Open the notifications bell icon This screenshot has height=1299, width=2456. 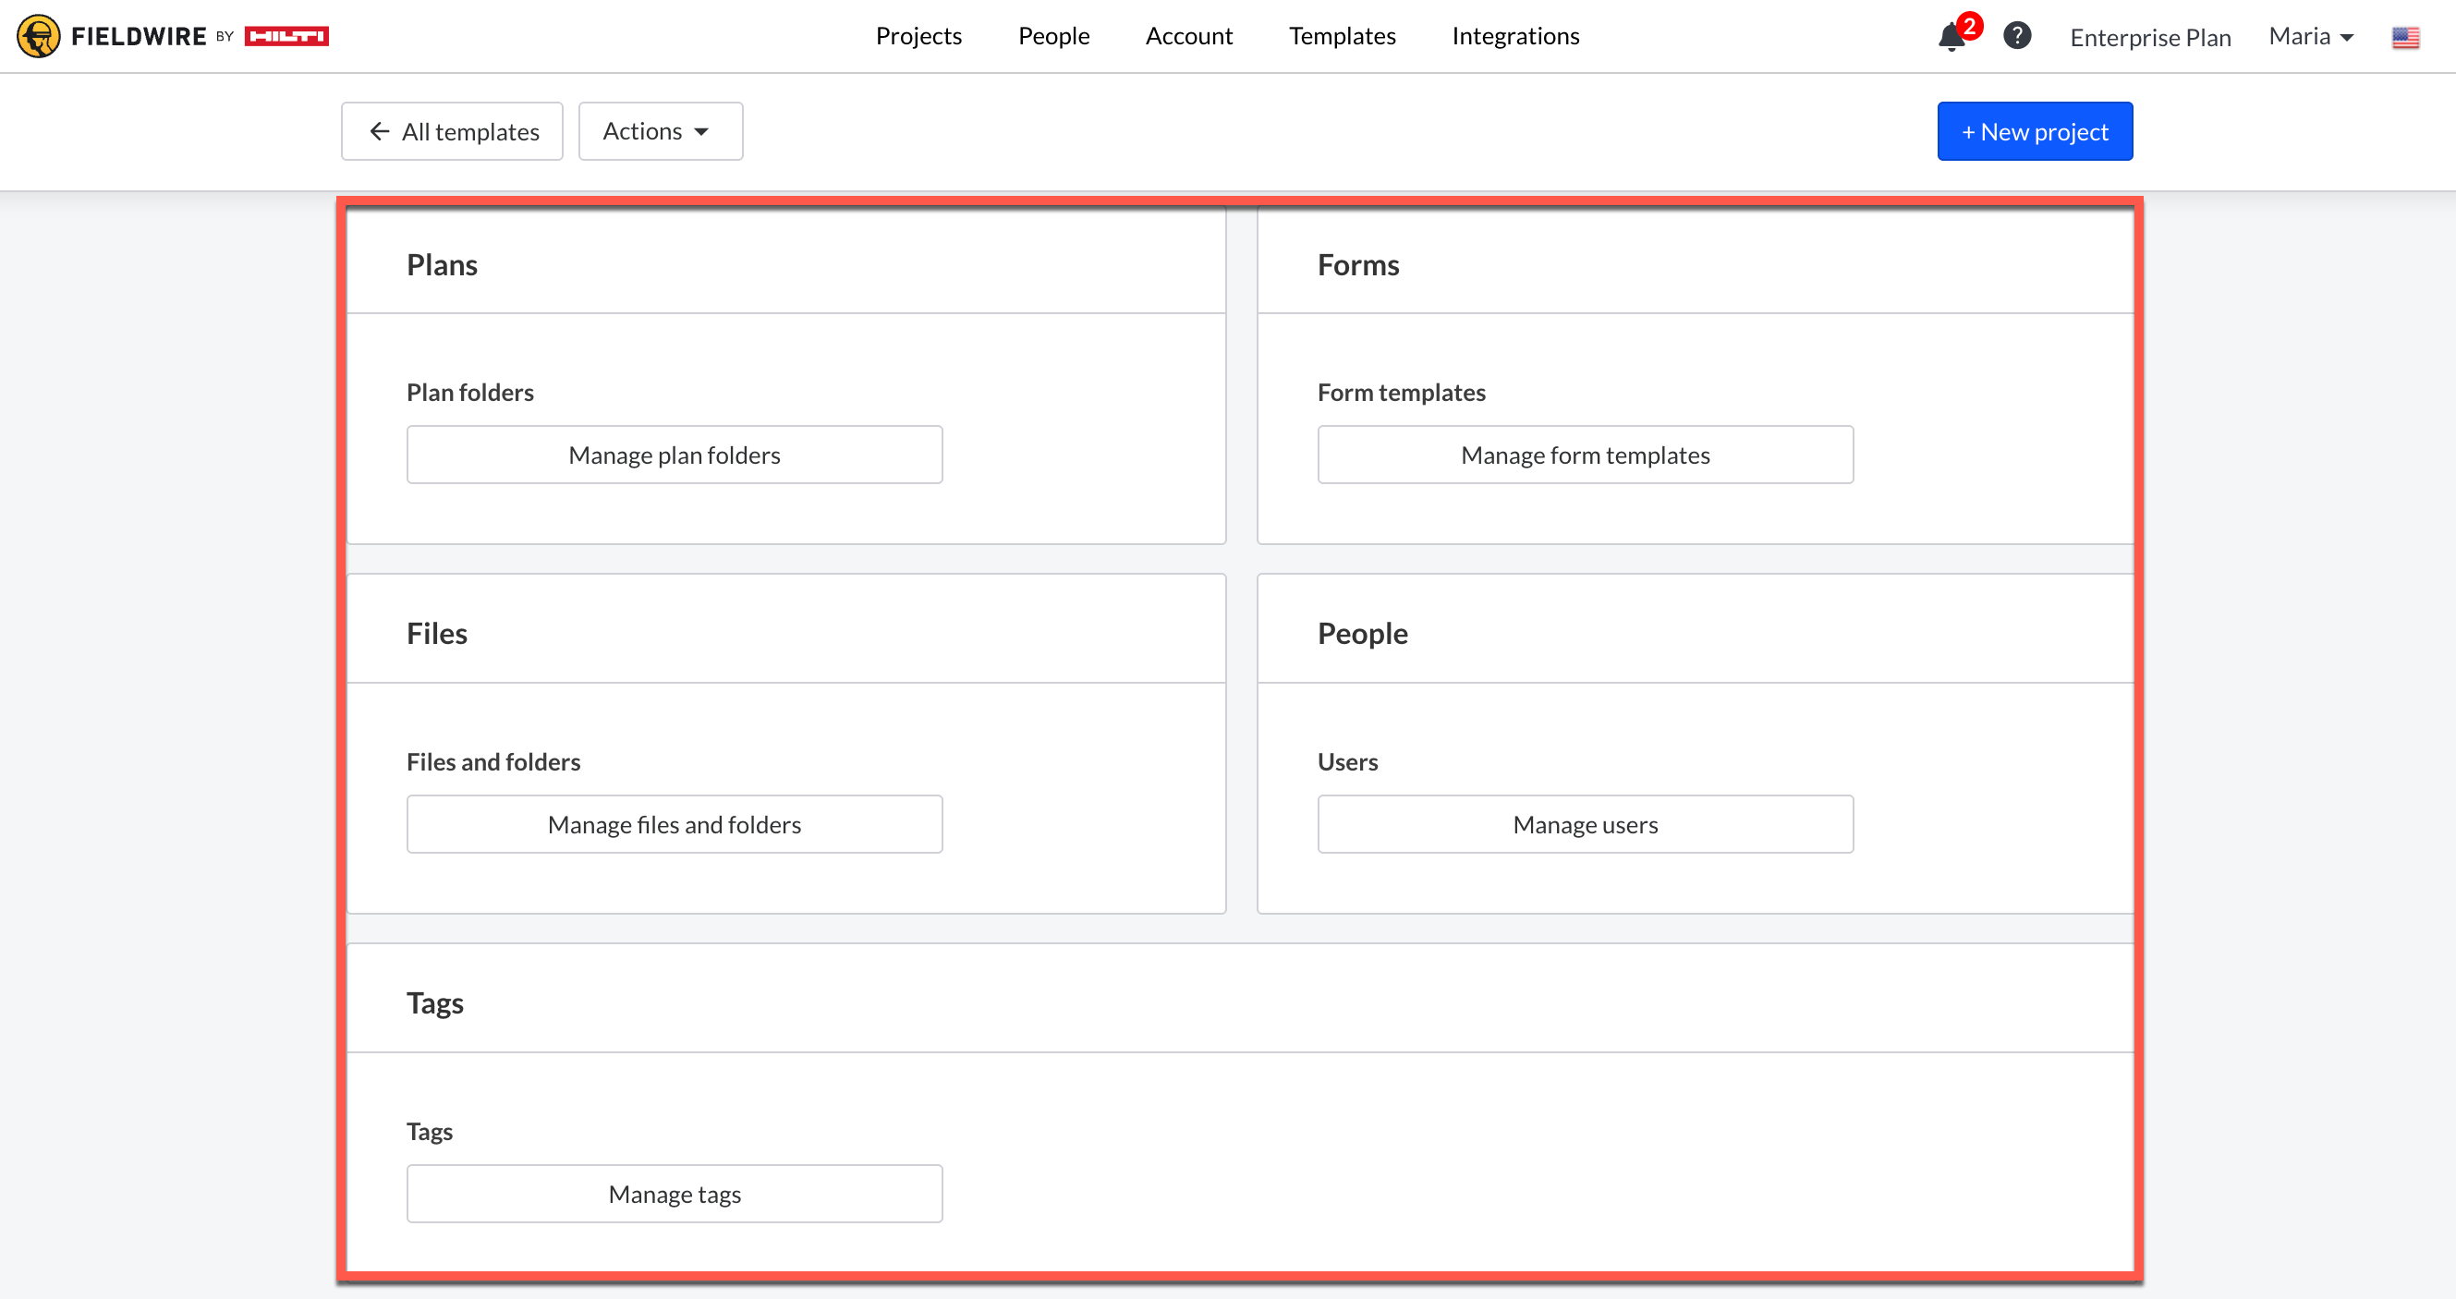pos(1951,37)
